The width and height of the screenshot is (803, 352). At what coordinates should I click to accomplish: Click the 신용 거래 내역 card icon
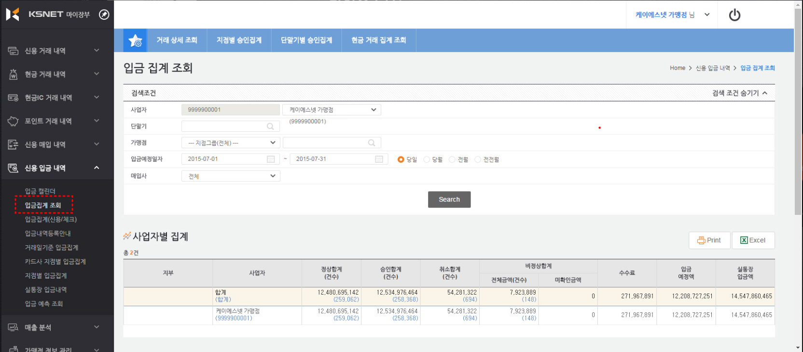point(13,51)
